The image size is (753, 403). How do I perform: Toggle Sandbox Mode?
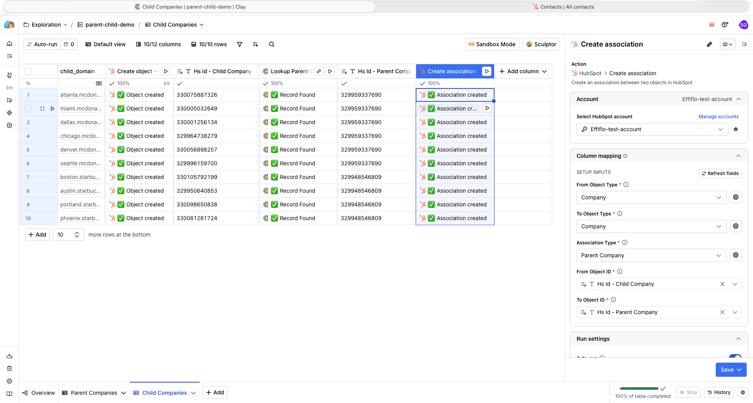click(x=492, y=44)
